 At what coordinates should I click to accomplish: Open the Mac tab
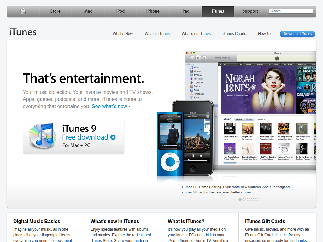pyautogui.click(x=88, y=11)
